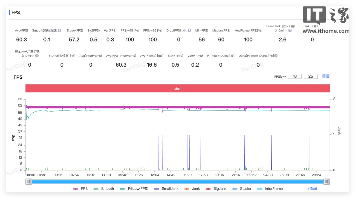The width and height of the screenshot is (355, 198).
Task: Click the 重置 reset link
Action: tap(326, 76)
